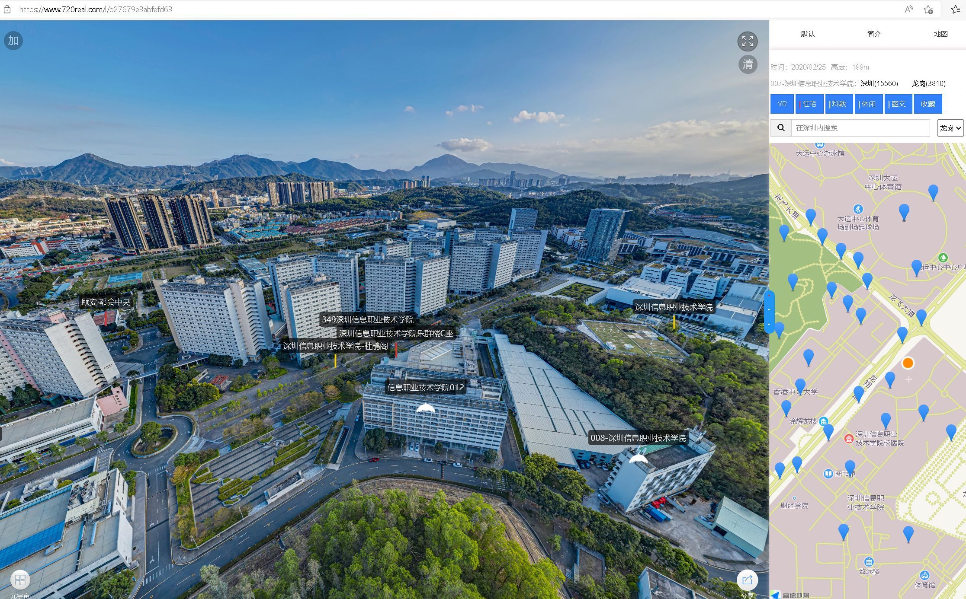
Task: Click the 香港中文大学 map label
Action: [795, 392]
